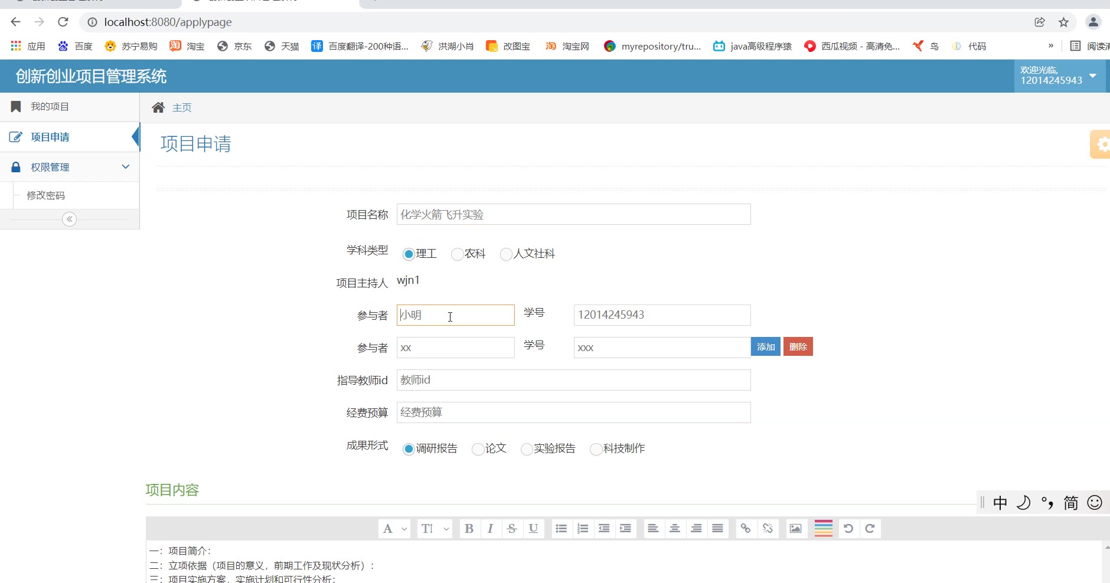Screen dimensions: 1110x583
Task: Open the 苏宁易购 bookmark
Action: (x=131, y=46)
